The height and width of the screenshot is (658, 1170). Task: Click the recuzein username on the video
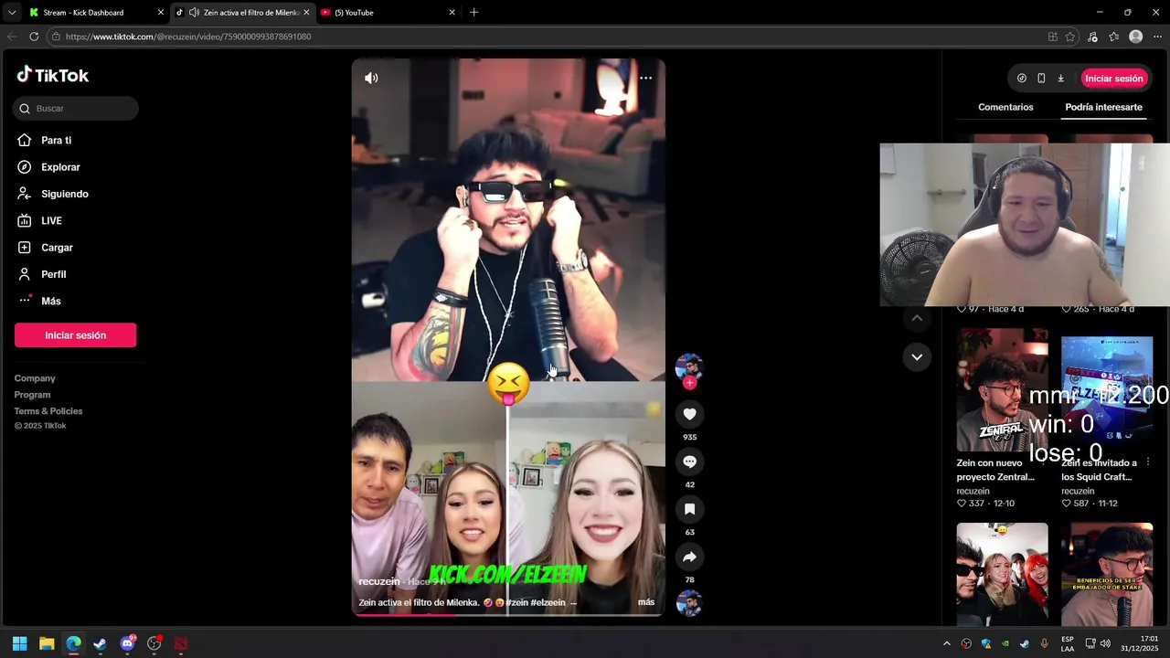(x=378, y=582)
